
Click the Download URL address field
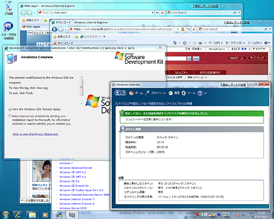(x=123, y=29)
